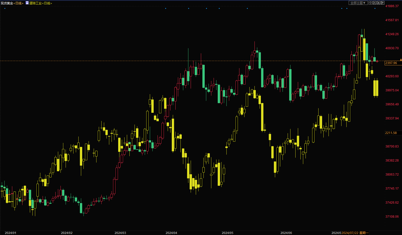This screenshot has width=402, height=235.
Task: Select the 现货黄金 chart title
Action: tap(7, 3)
